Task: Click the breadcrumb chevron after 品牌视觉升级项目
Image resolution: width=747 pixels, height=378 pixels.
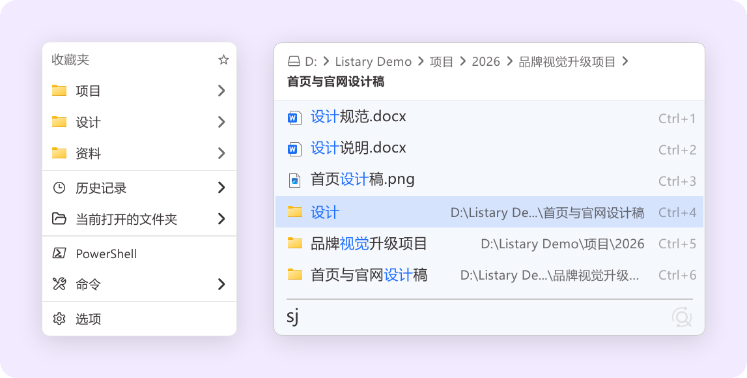Action: [x=625, y=61]
